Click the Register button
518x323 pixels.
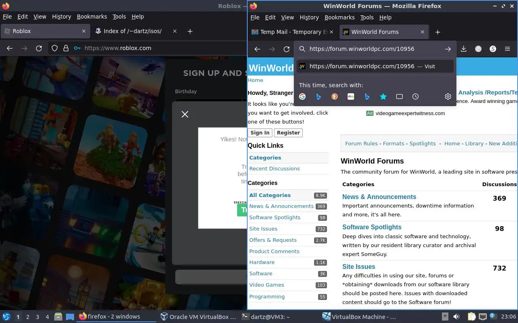(x=288, y=132)
